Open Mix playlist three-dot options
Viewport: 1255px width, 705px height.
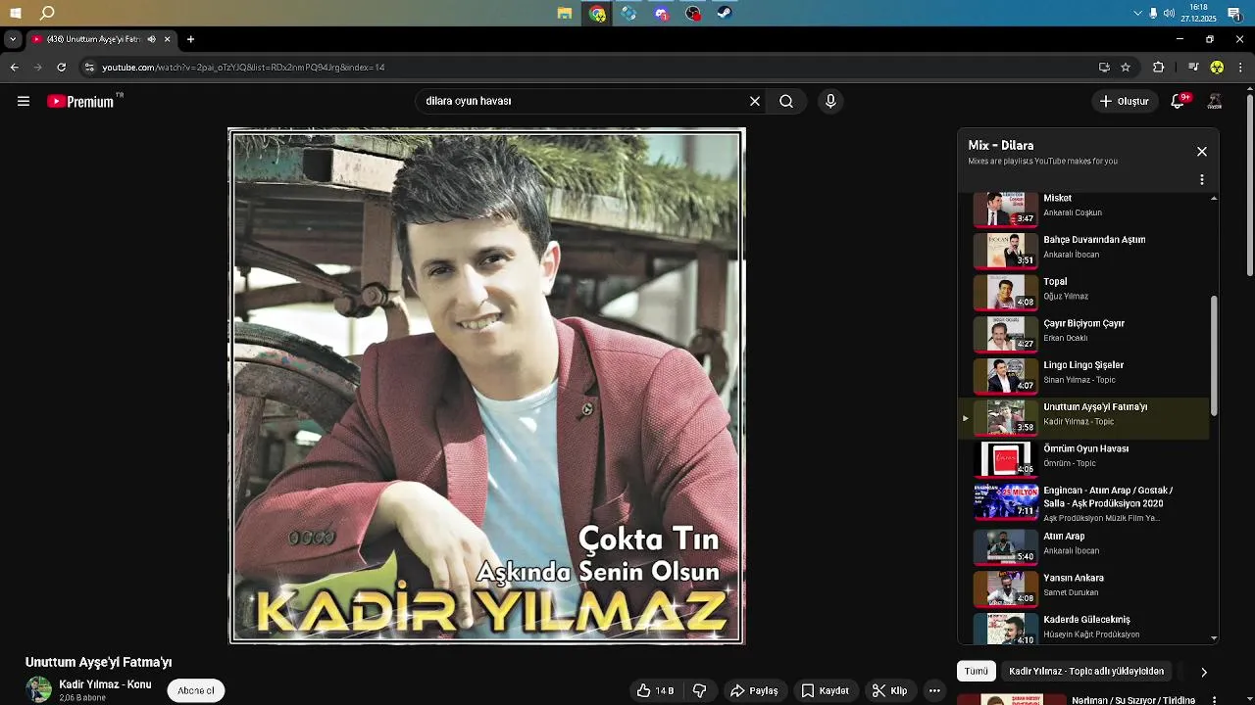[x=1202, y=180]
